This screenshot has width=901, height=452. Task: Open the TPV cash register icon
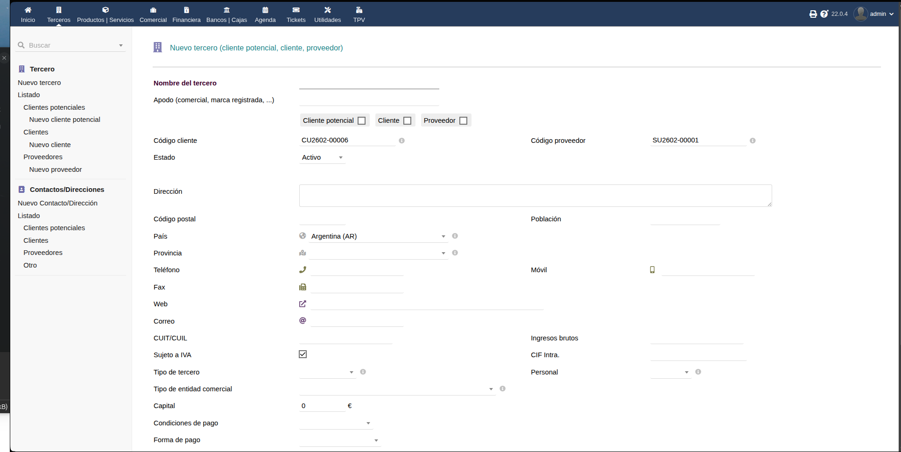359,10
